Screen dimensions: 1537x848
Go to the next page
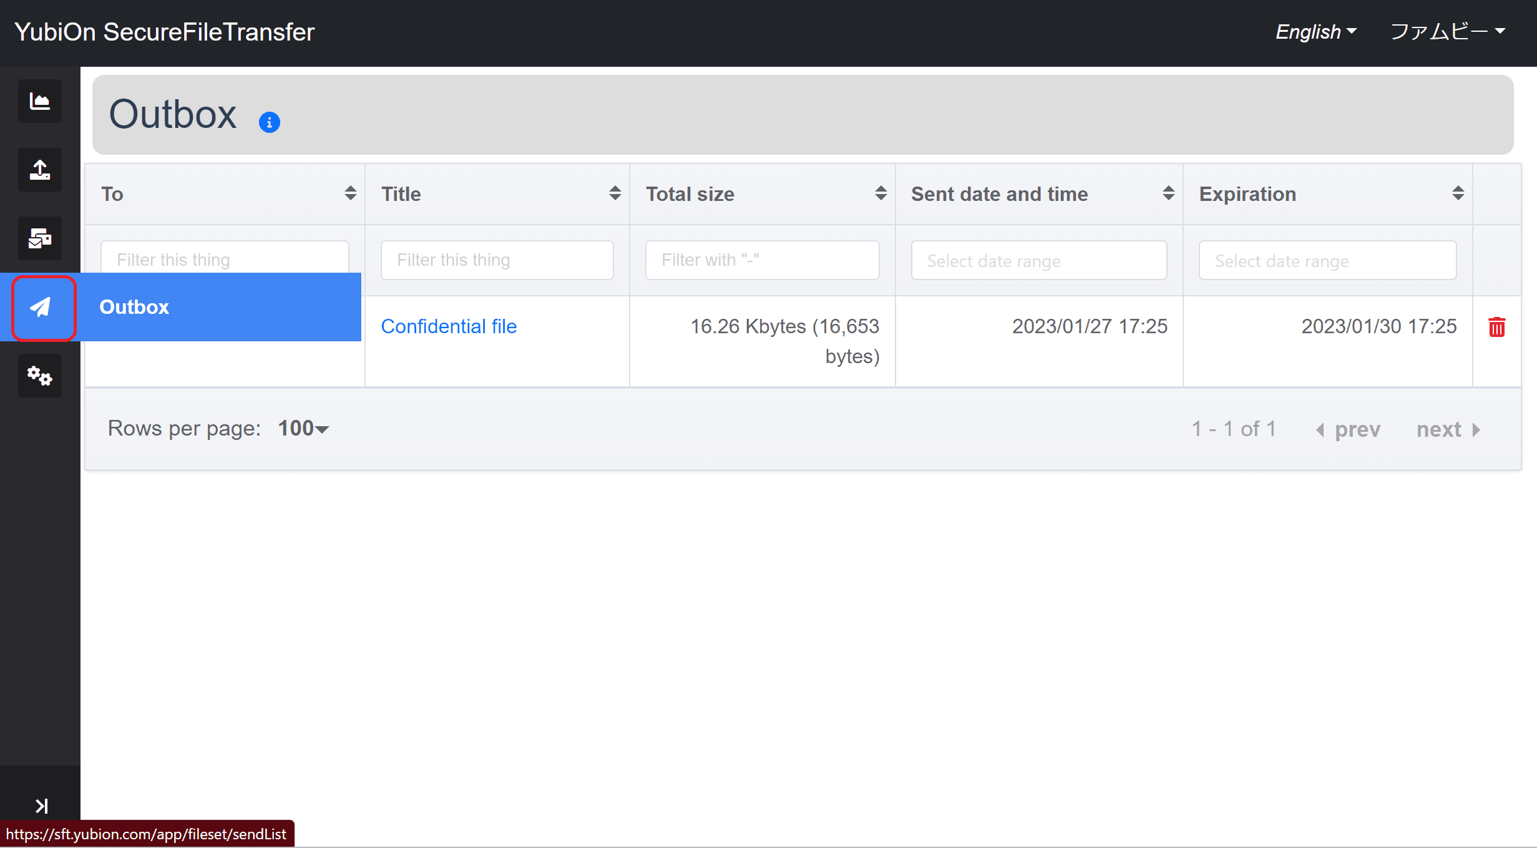pos(1448,429)
